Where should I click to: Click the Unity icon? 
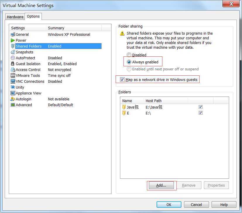point(13,87)
